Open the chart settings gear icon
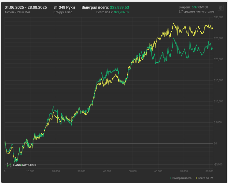Screen dimensions: 228x183 coord(221,8)
